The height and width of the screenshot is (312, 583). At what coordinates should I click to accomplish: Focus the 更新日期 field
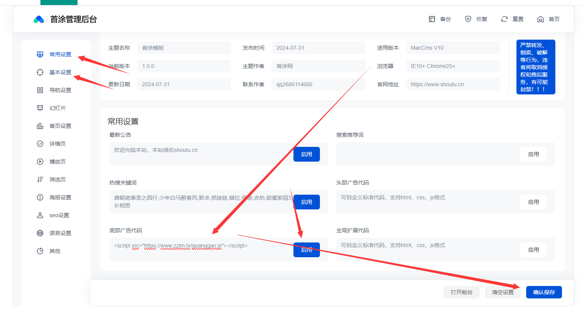(x=184, y=84)
